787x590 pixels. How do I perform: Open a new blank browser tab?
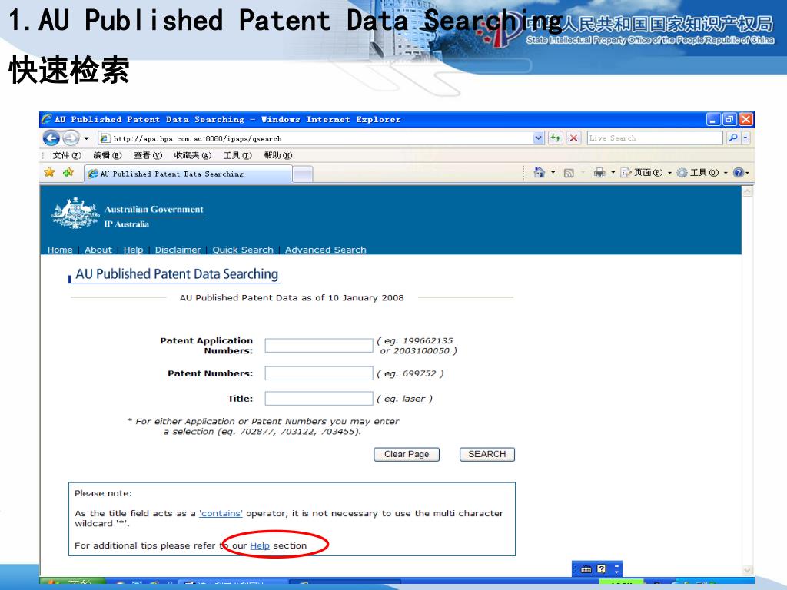(x=303, y=174)
